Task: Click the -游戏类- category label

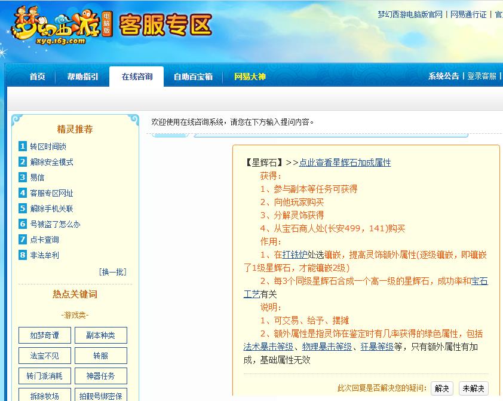Action: tap(75, 315)
